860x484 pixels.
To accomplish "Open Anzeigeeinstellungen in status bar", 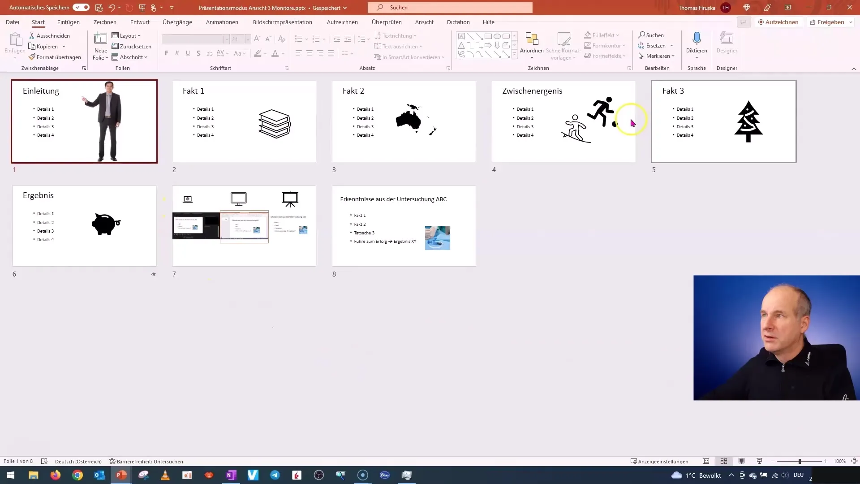I will 659,461.
